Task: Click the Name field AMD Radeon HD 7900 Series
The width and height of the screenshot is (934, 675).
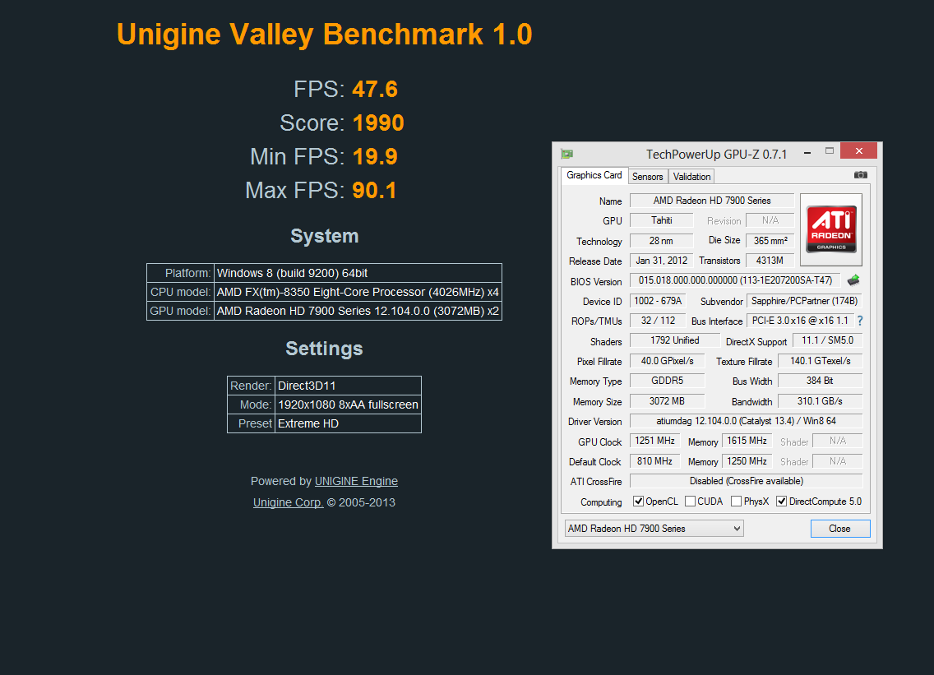Action: point(712,201)
